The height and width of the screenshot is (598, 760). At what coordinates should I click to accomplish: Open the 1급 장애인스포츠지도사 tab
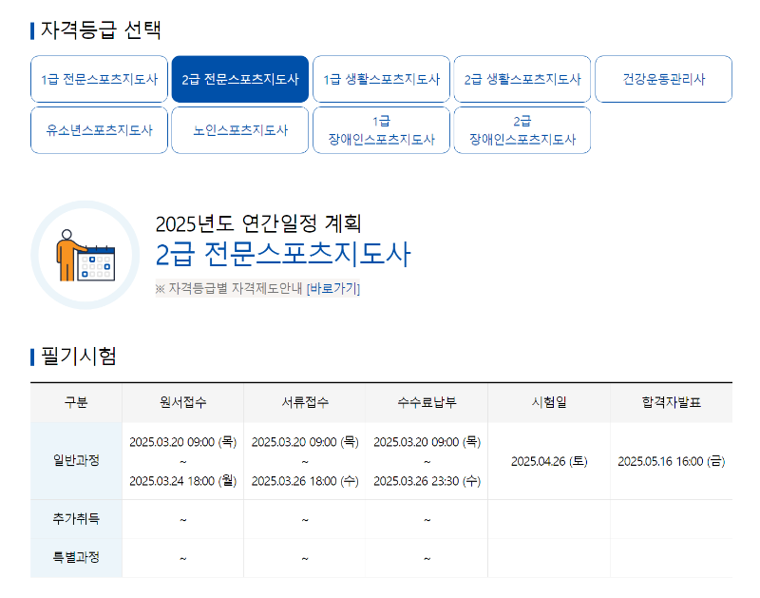coord(381,130)
